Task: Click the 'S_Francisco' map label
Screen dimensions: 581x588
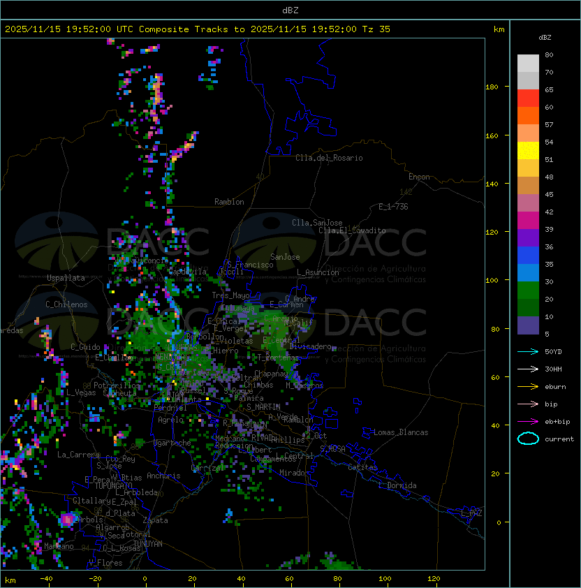Action: [250, 265]
